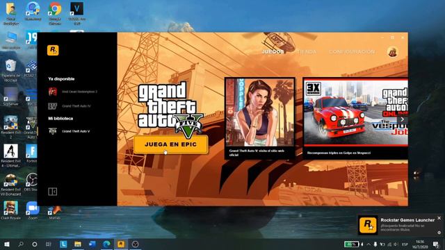Open Windows Action Center notifications

coord(436,244)
